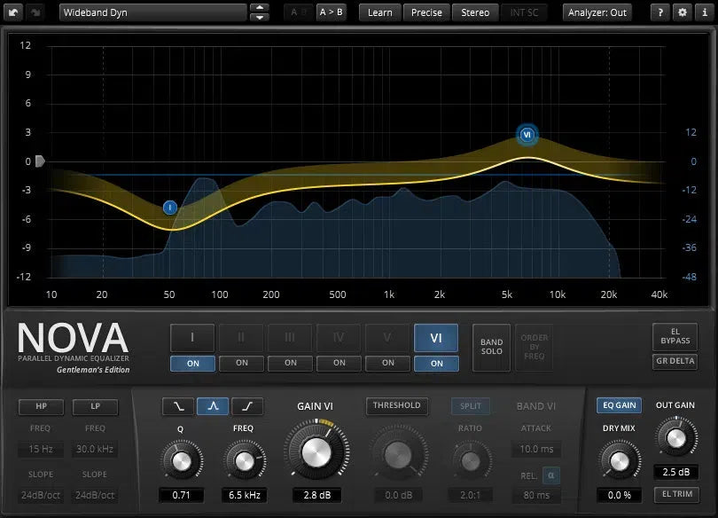Screen dimensions: 718x518
Task: Select the high shelf filter shape icon
Action: tap(246, 406)
